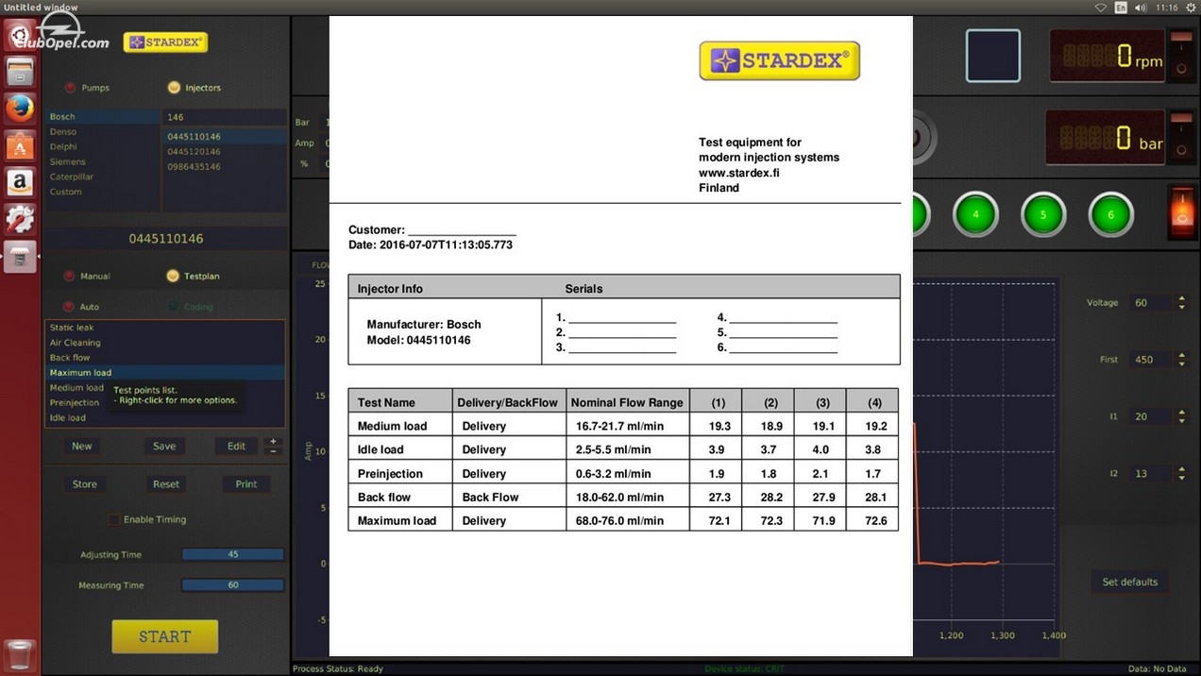
Task: Click the First value stepper arrows
Action: [1181, 360]
